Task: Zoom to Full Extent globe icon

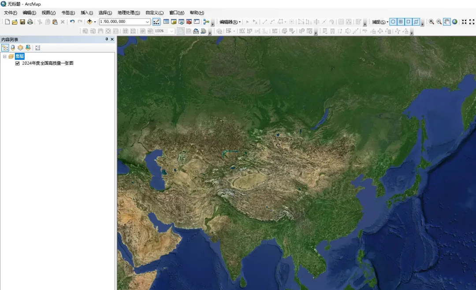Action: click(x=455, y=22)
